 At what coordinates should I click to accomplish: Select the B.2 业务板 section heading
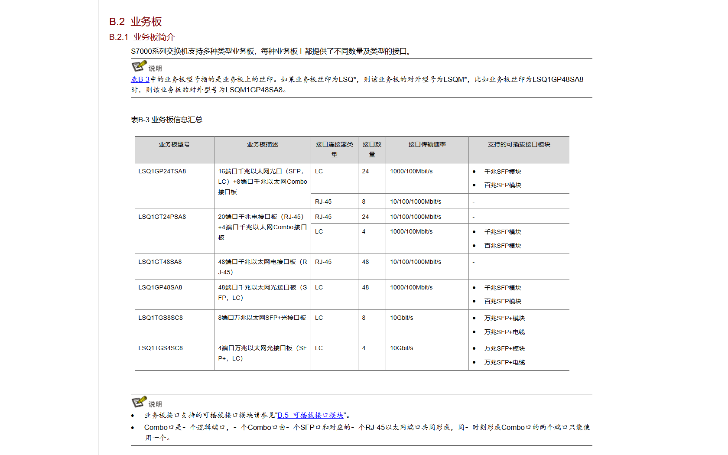point(135,22)
